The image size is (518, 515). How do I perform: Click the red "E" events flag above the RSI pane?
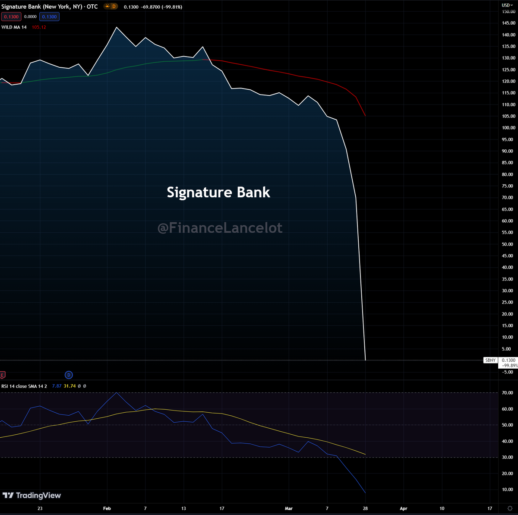click(3, 375)
